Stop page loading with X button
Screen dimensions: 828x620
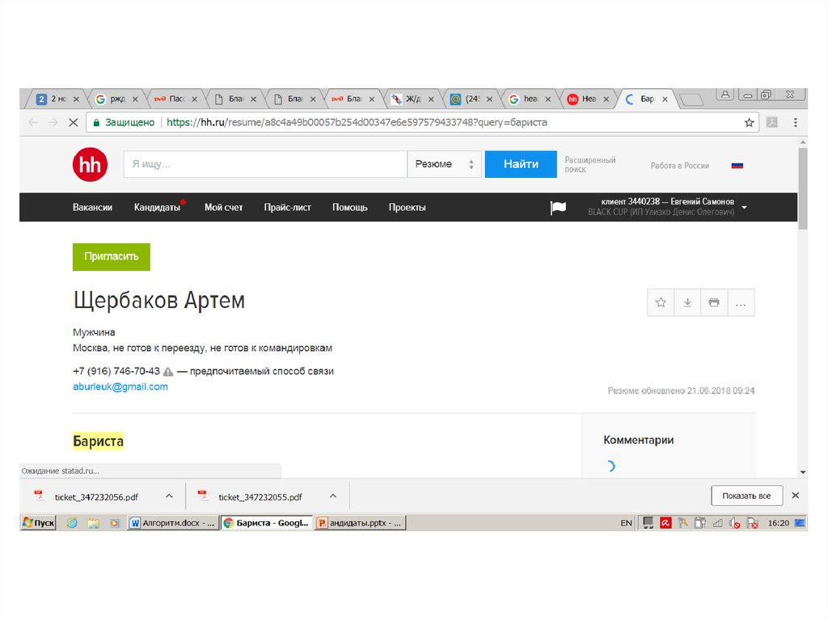click(x=73, y=123)
